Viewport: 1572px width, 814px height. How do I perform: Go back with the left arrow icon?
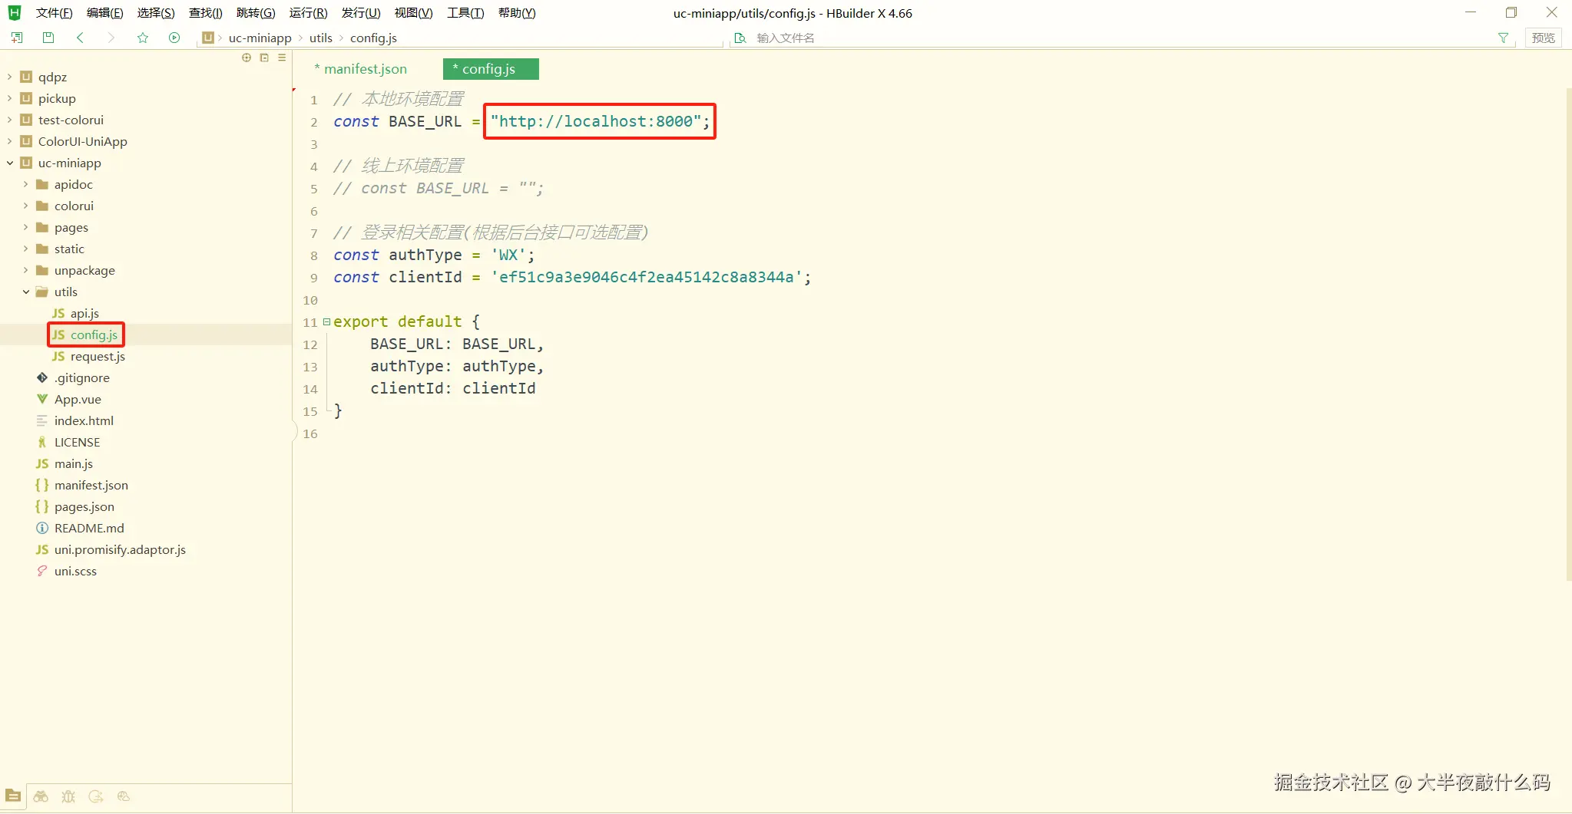[x=80, y=38]
